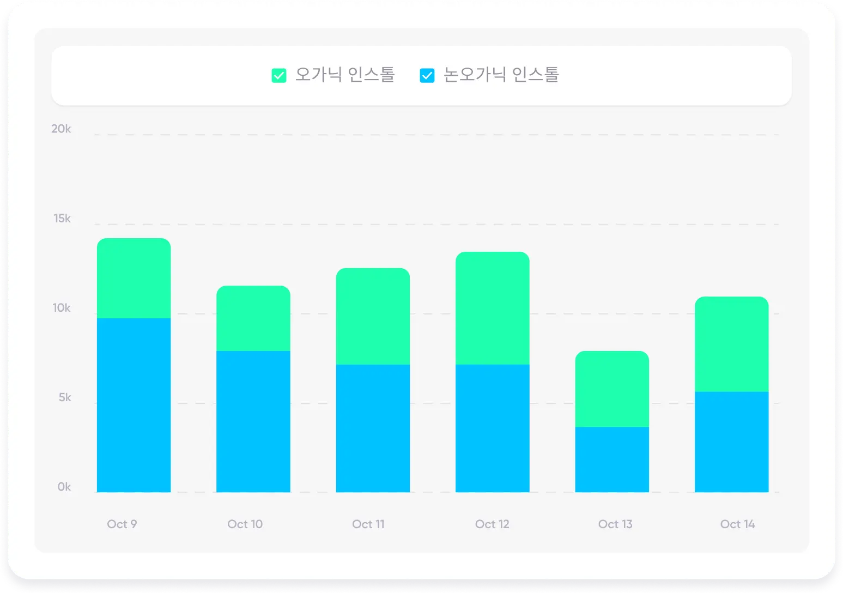Click the Oct 12 x-axis date label
This screenshot has width=843, height=593.
point(492,524)
